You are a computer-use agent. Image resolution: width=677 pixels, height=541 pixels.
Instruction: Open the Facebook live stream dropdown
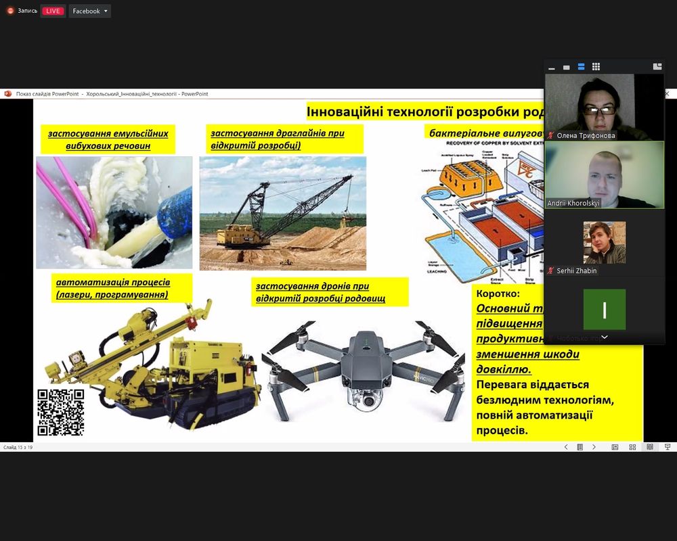click(90, 11)
